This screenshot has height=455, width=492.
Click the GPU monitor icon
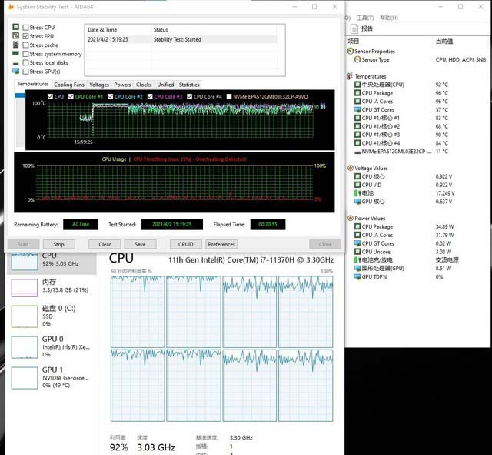(x=15, y=71)
